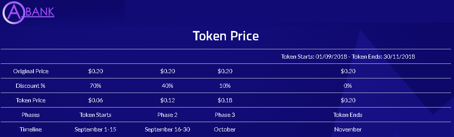Screen dimensions: 454x137
Task: Click the November timeline cell
Action: pos(347,130)
